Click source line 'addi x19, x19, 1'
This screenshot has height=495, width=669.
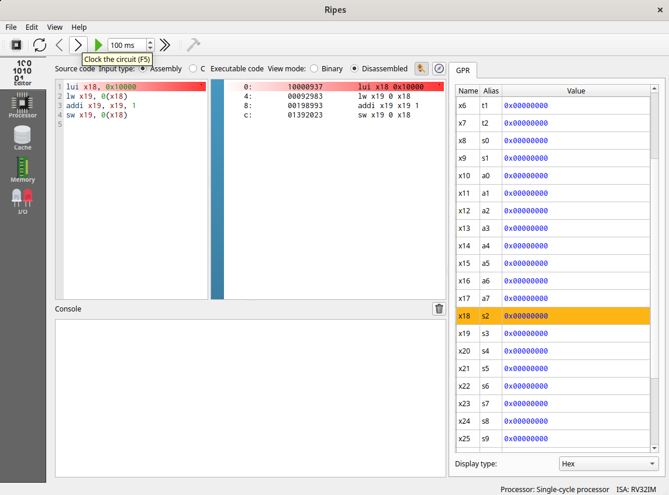[x=101, y=106]
